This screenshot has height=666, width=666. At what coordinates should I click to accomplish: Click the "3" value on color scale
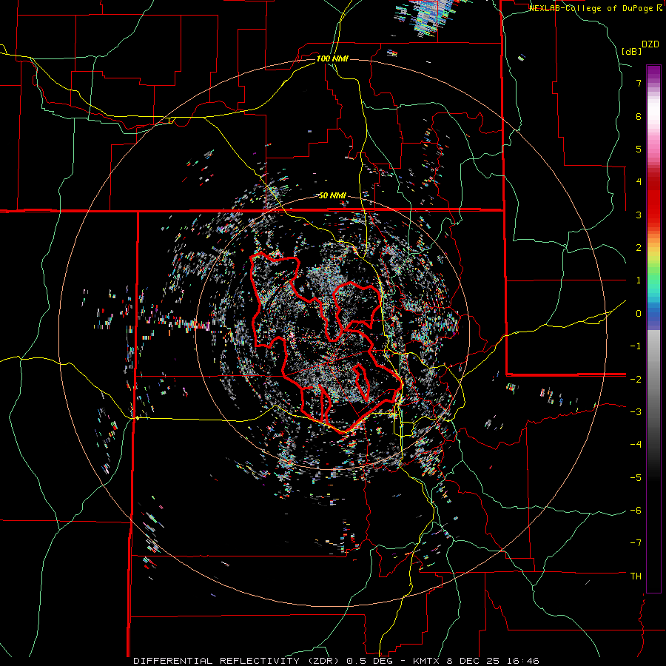(x=639, y=215)
